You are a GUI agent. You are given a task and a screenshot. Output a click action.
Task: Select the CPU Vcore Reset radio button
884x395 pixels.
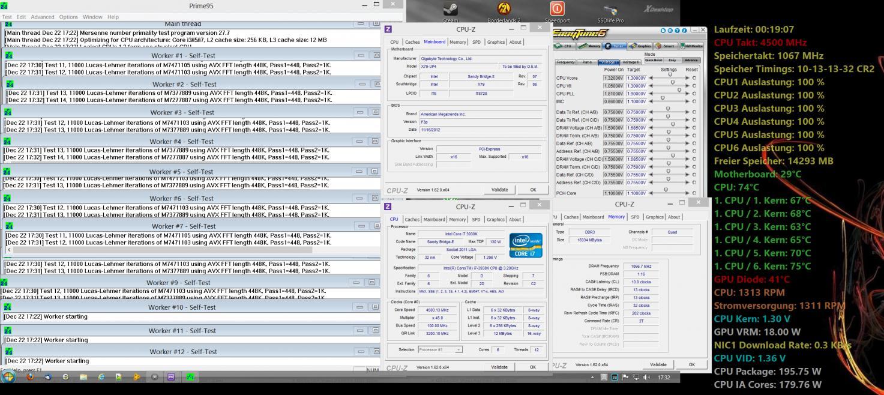click(694, 78)
